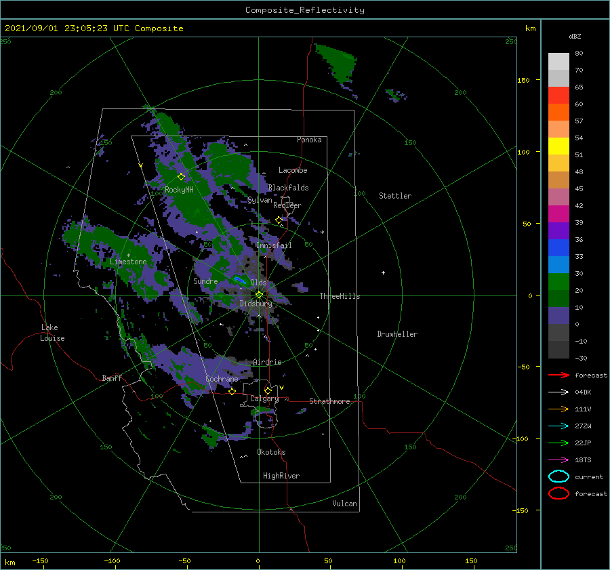Click the Sundre town label
Screen dimensions: 610x570
click(205, 281)
